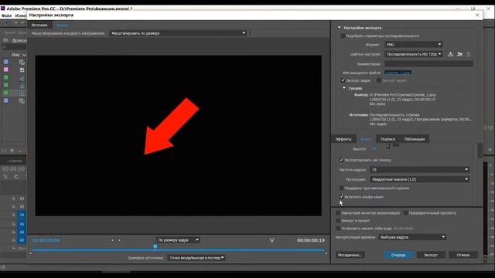This screenshot has width=495, height=278.
Task: Click the preview playhead marker
Action: (155, 246)
